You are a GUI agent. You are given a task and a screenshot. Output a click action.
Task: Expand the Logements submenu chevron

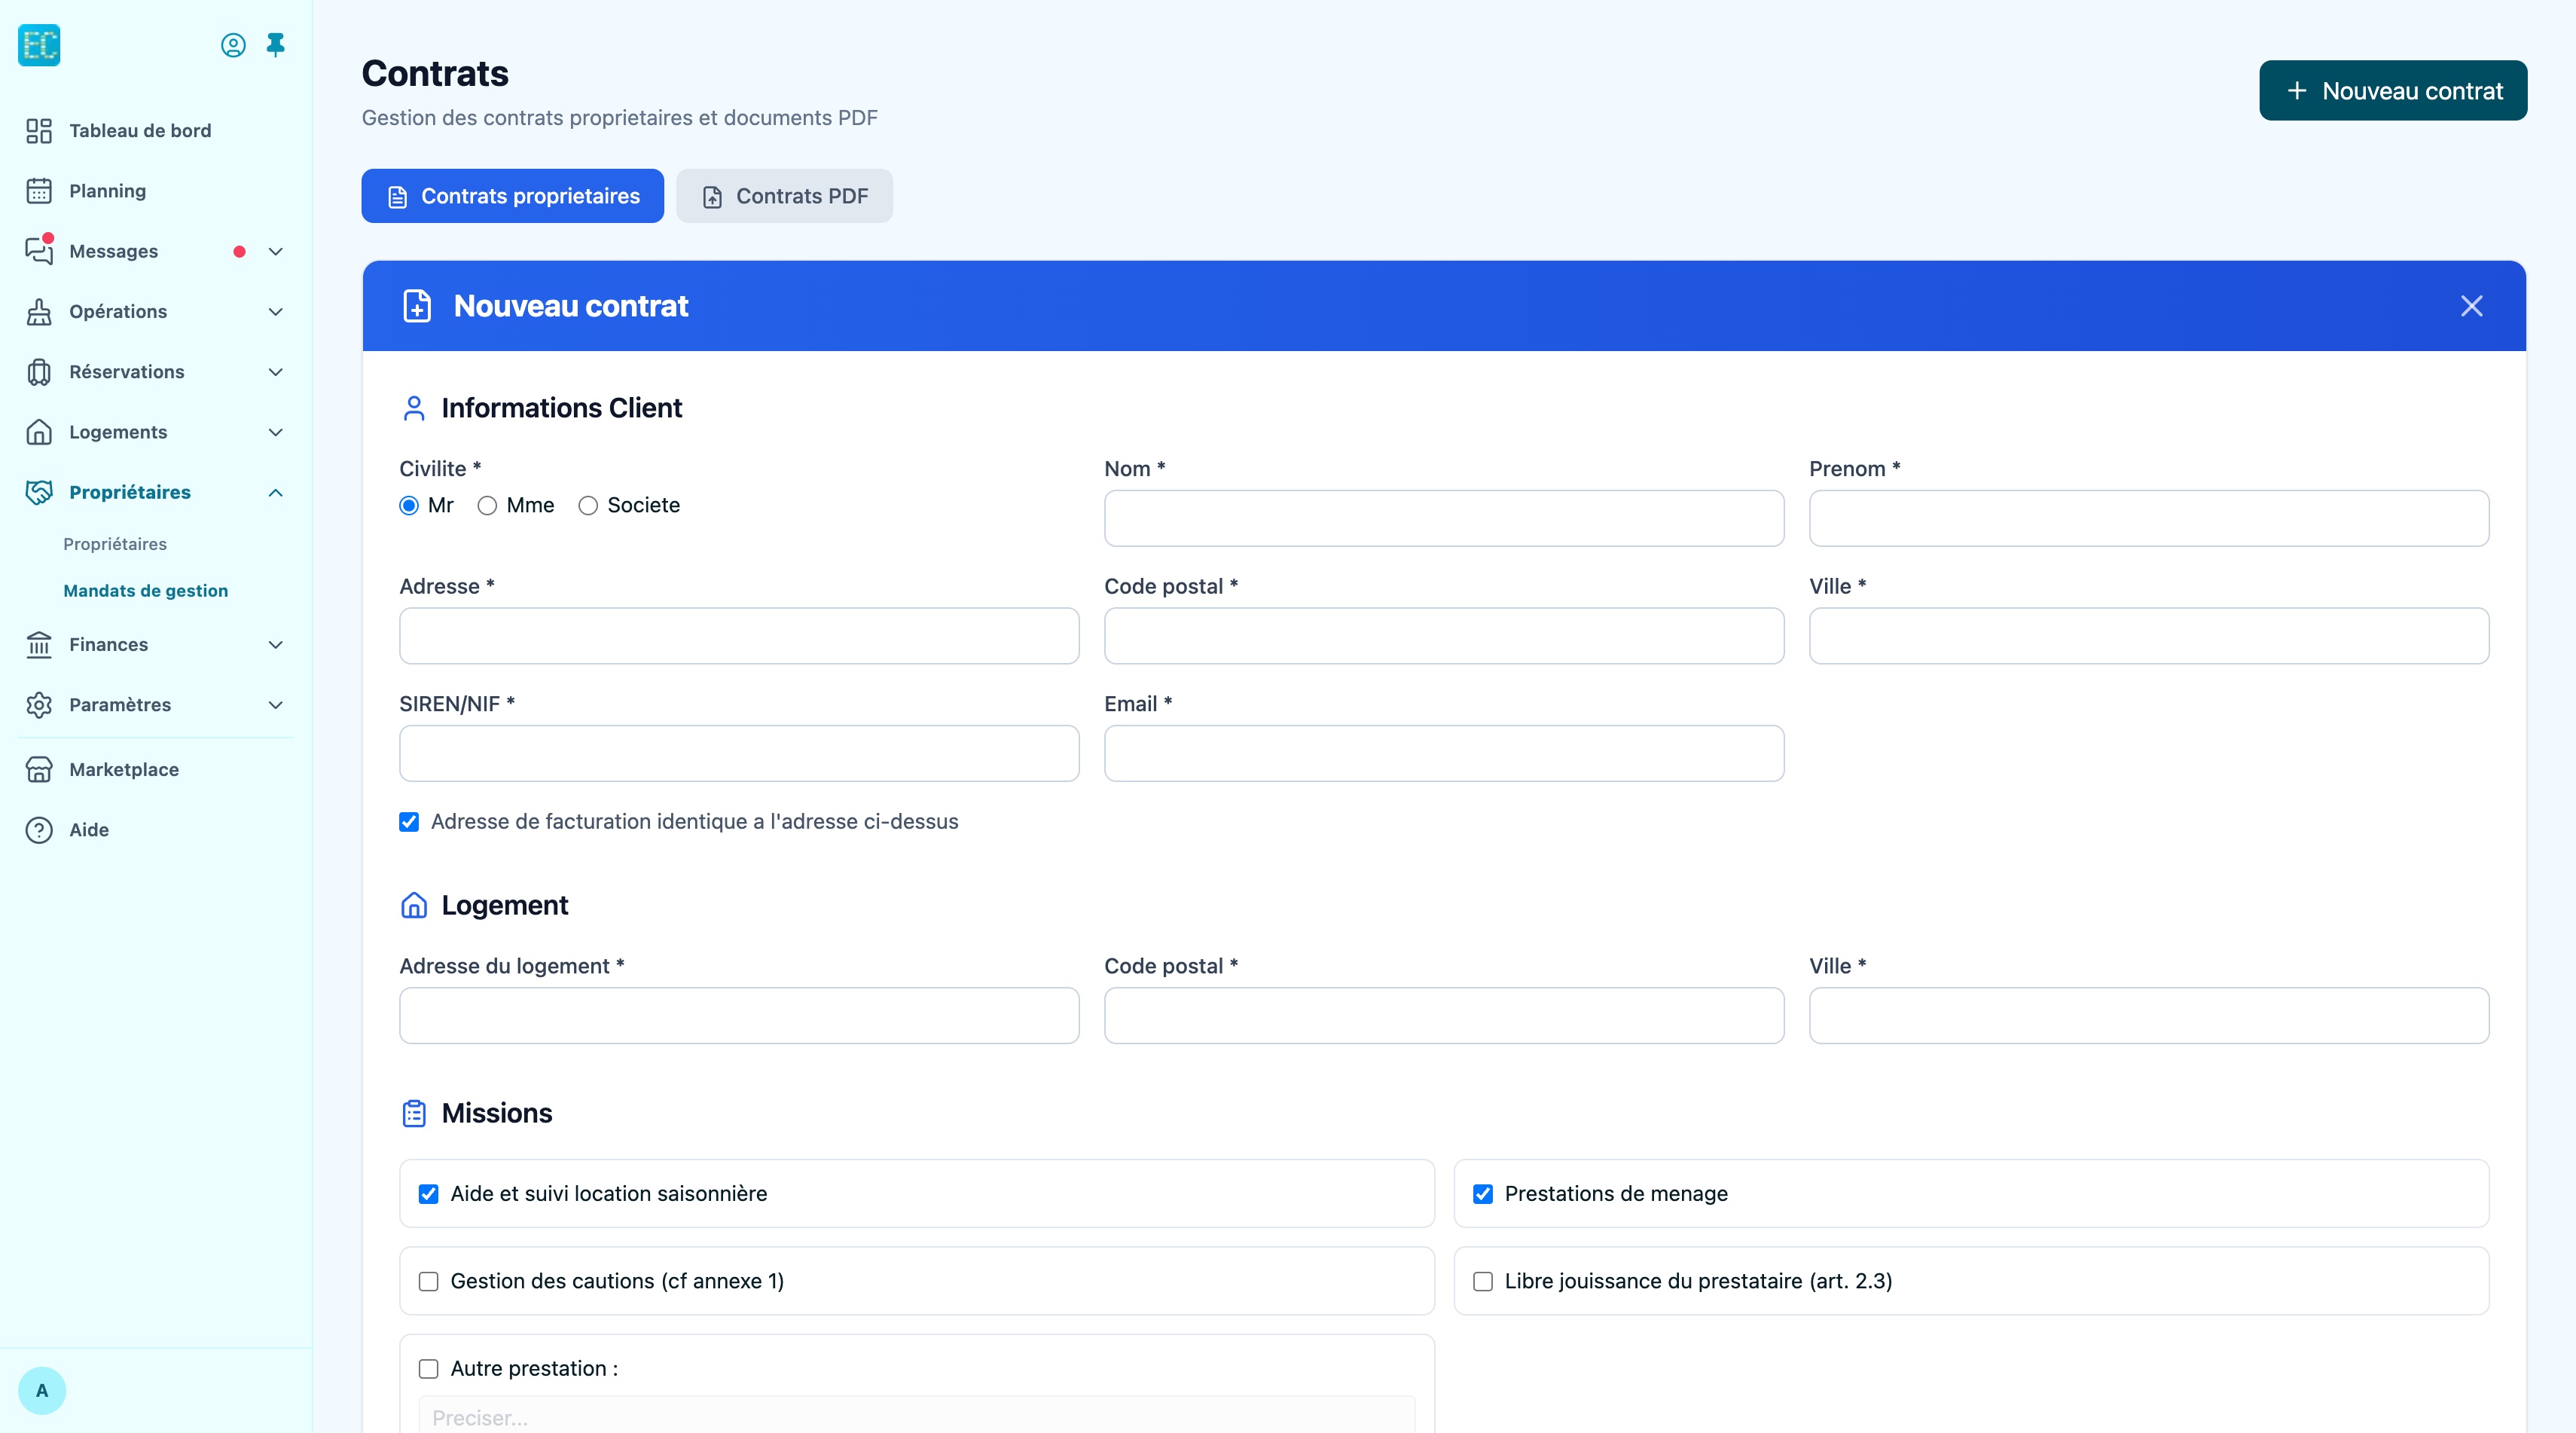point(276,432)
